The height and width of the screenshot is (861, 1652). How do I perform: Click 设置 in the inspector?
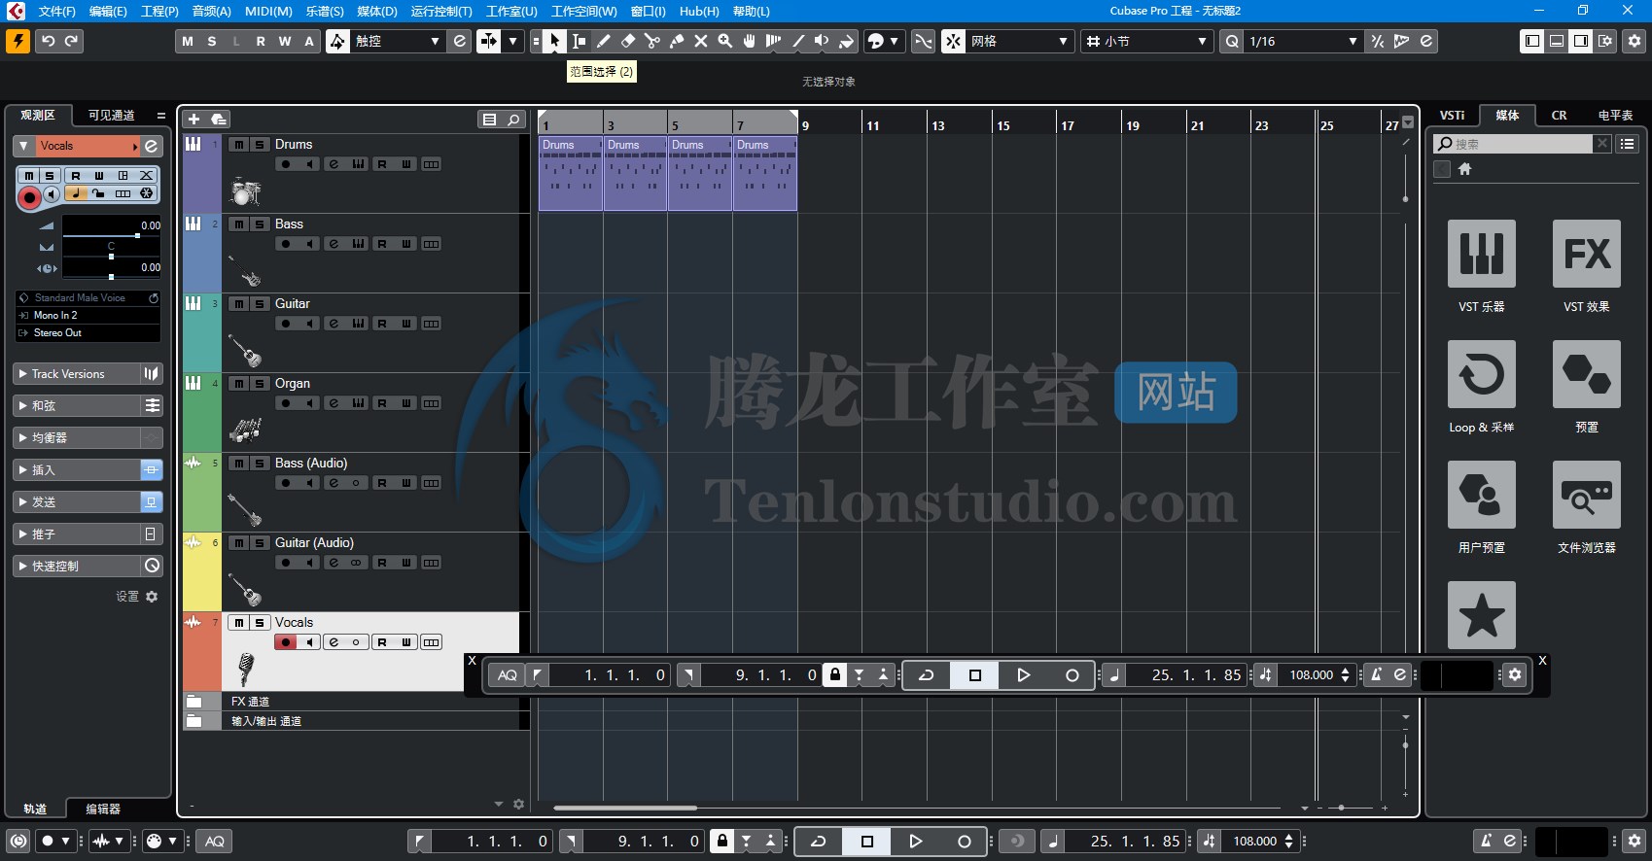(136, 597)
